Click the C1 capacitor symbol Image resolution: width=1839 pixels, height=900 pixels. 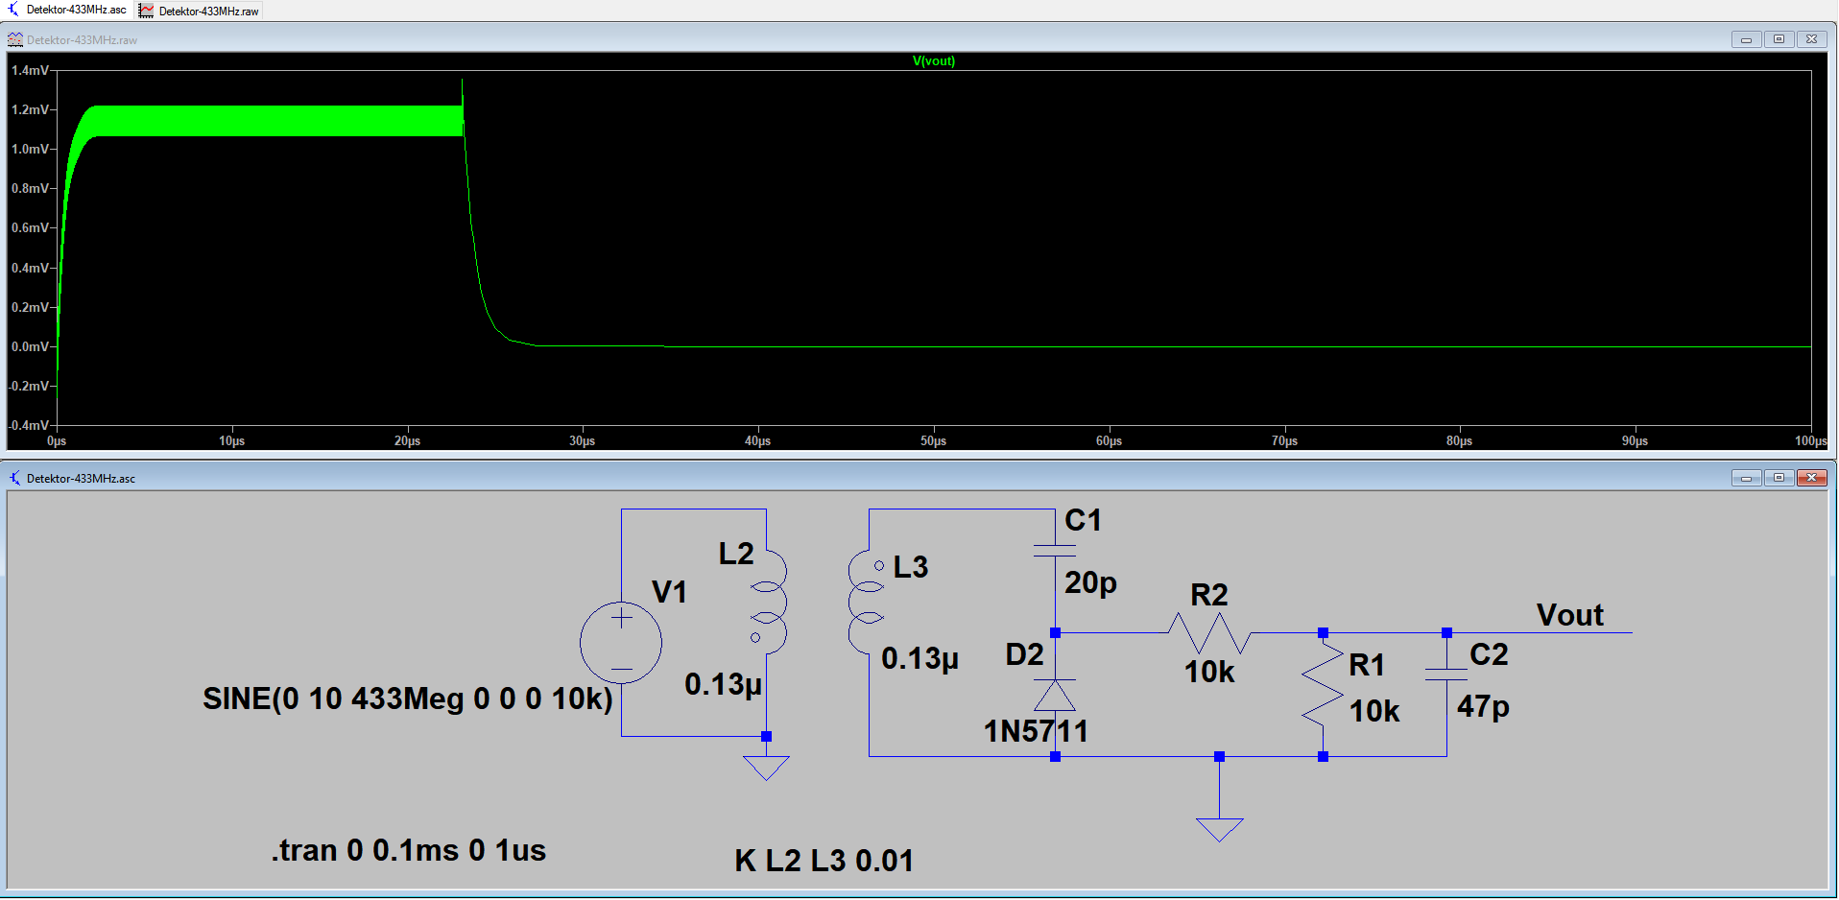coord(1055,551)
